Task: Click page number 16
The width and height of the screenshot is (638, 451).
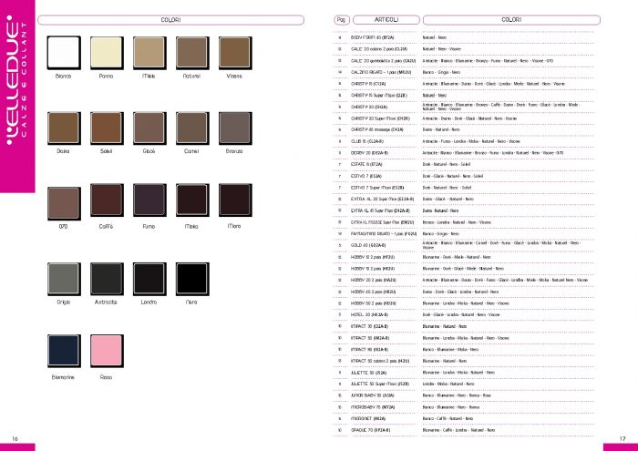Action: point(15,439)
